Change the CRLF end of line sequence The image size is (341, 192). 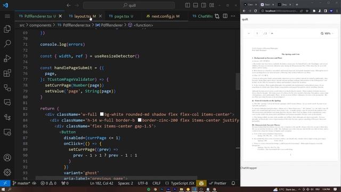coord(156,183)
